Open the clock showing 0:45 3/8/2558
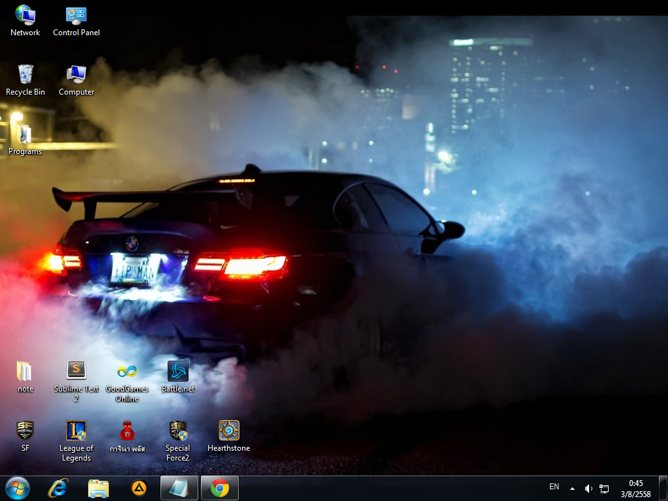668x501 pixels. point(635,489)
